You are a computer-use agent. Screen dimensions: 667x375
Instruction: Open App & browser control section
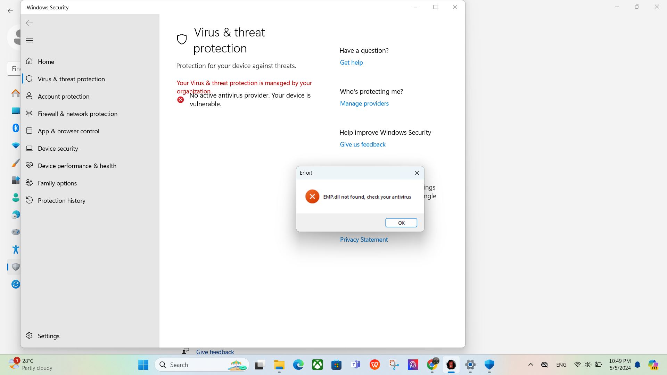click(68, 131)
